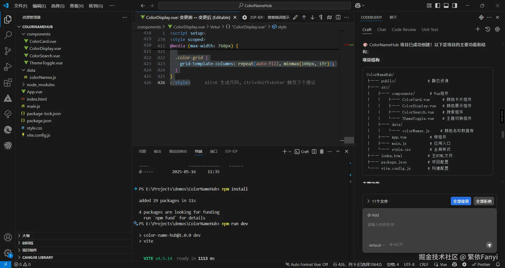Switch to the Chat tab in CodeBuddy

381,30
